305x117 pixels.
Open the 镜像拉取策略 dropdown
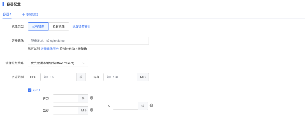point(58,63)
